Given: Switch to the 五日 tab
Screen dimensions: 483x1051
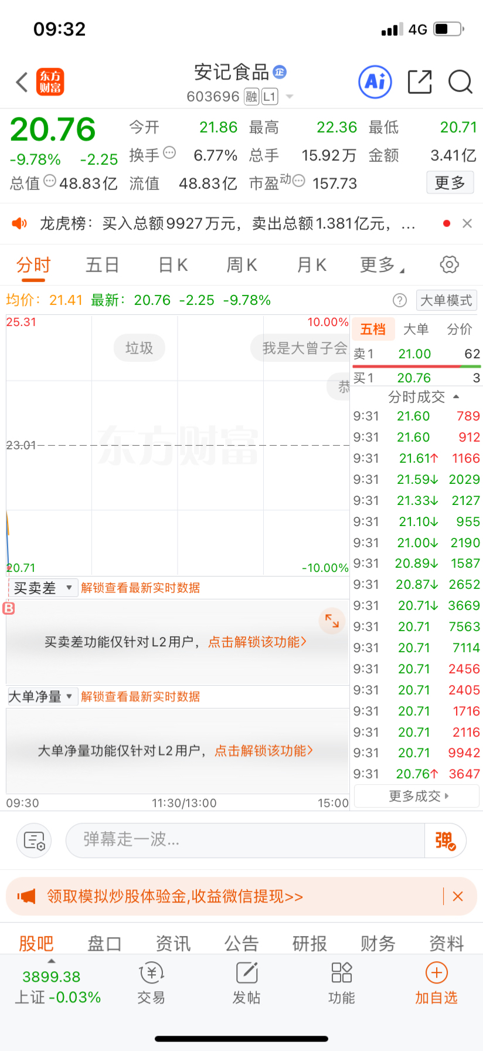Looking at the screenshot, I should click(x=103, y=265).
